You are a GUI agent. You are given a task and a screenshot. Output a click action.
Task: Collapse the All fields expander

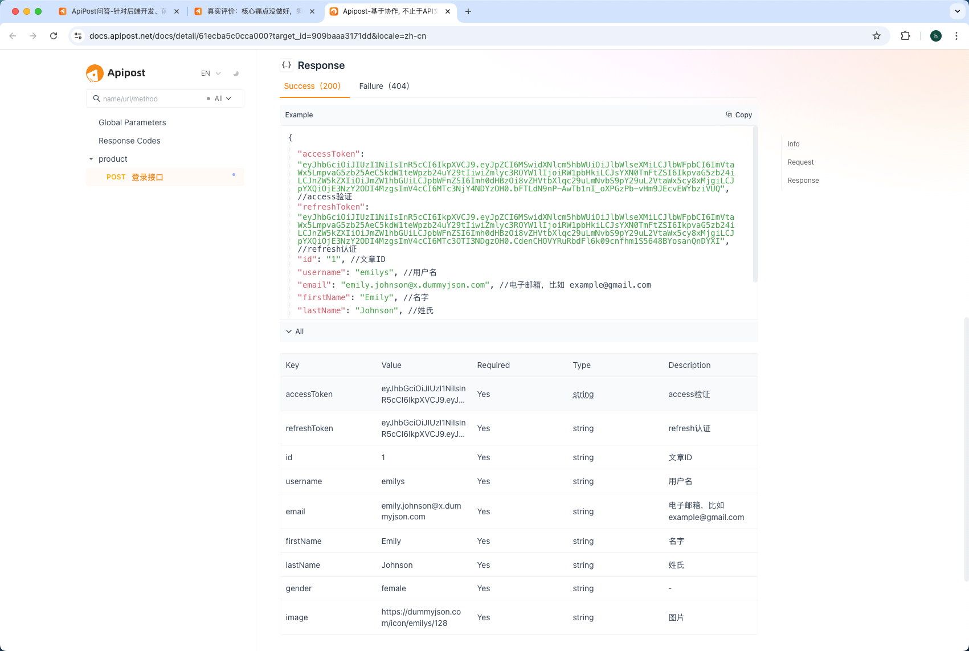(295, 331)
